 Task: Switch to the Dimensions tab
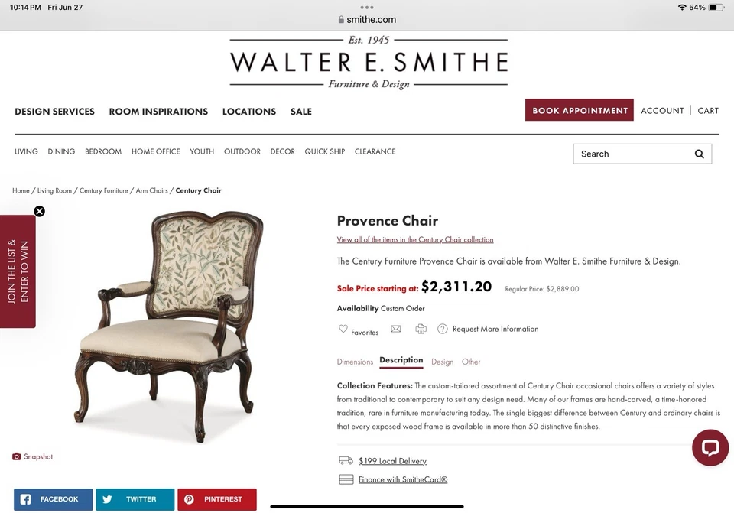coord(355,362)
